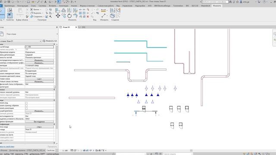Click the Create Similar icon in Creation panel
Screen dimensions: 276x155
(112, 16)
